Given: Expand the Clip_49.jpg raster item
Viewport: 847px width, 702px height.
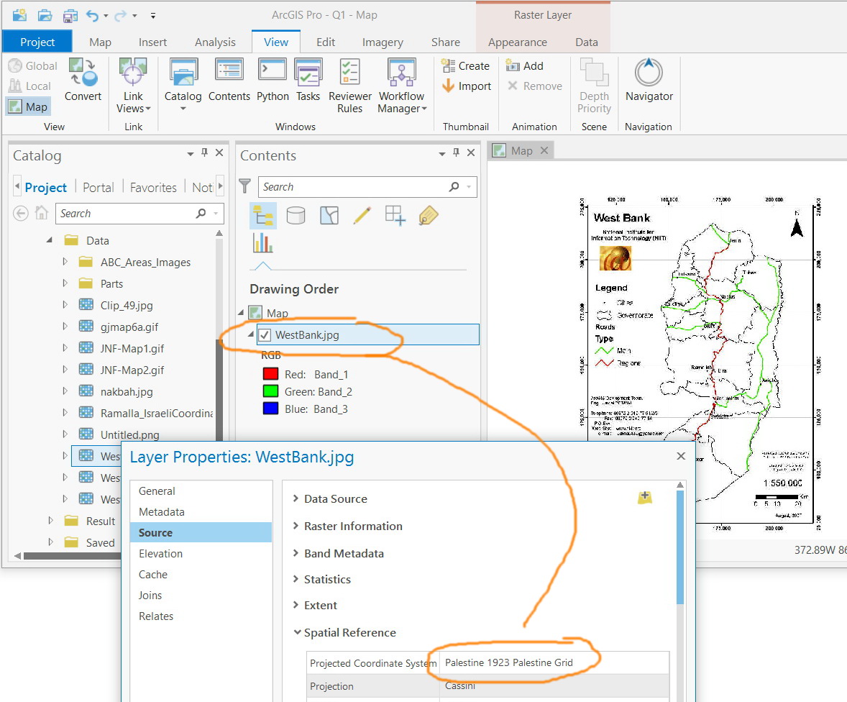Looking at the screenshot, I should [x=65, y=305].
